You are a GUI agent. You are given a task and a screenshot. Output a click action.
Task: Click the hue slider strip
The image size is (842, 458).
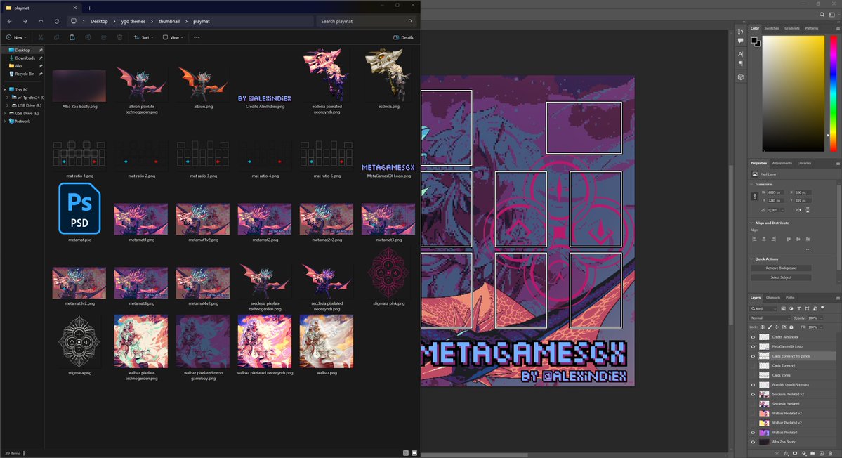(833, 93)
